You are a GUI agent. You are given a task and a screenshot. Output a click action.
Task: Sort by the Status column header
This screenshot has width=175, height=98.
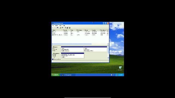point(87,30)
